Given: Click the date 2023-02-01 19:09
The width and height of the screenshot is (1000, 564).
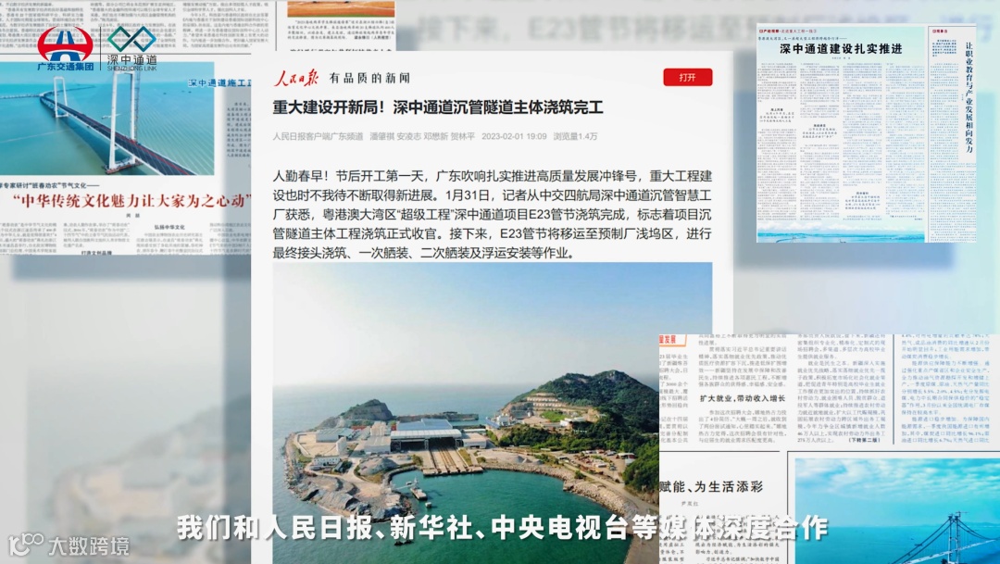Looking at the screenshot, I should point(514,136).
